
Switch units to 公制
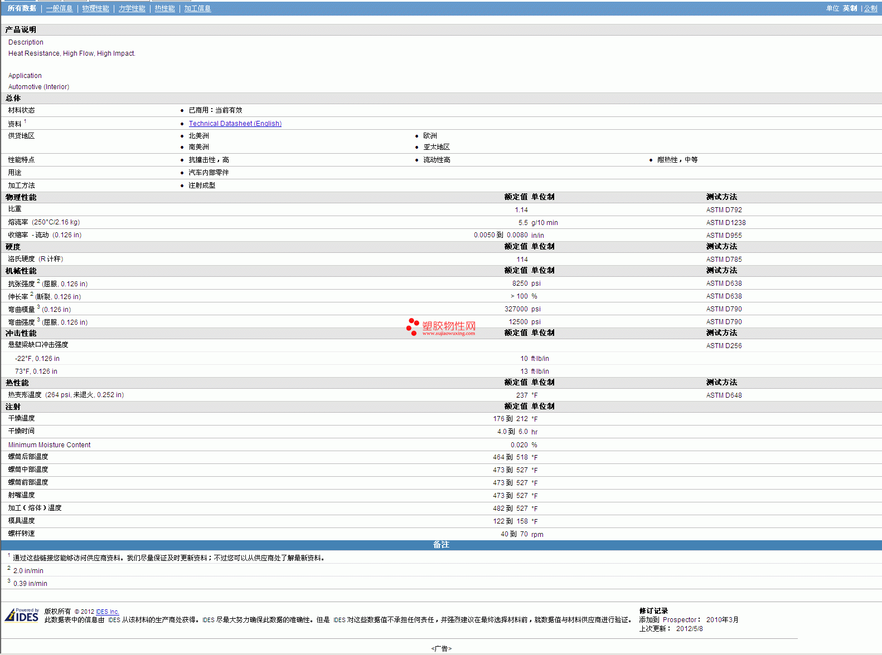tap(870, 8)
